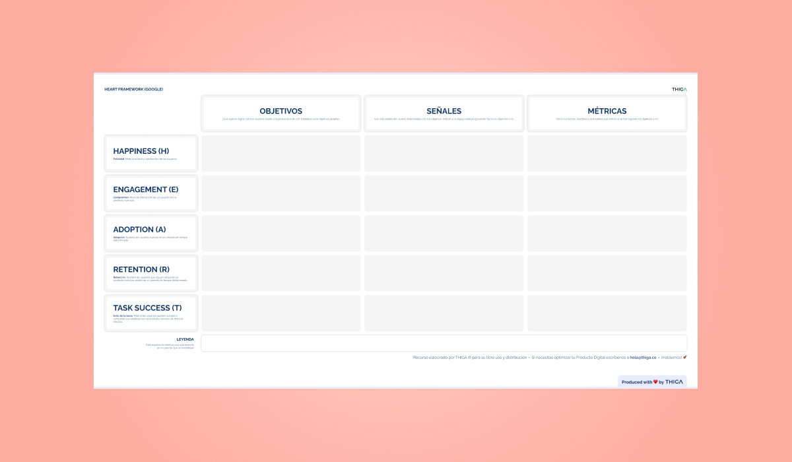Select the HEART FRAMEWORK (GOOGLE) title
This screenshot has width=792, height=462.
coord(134,89)
